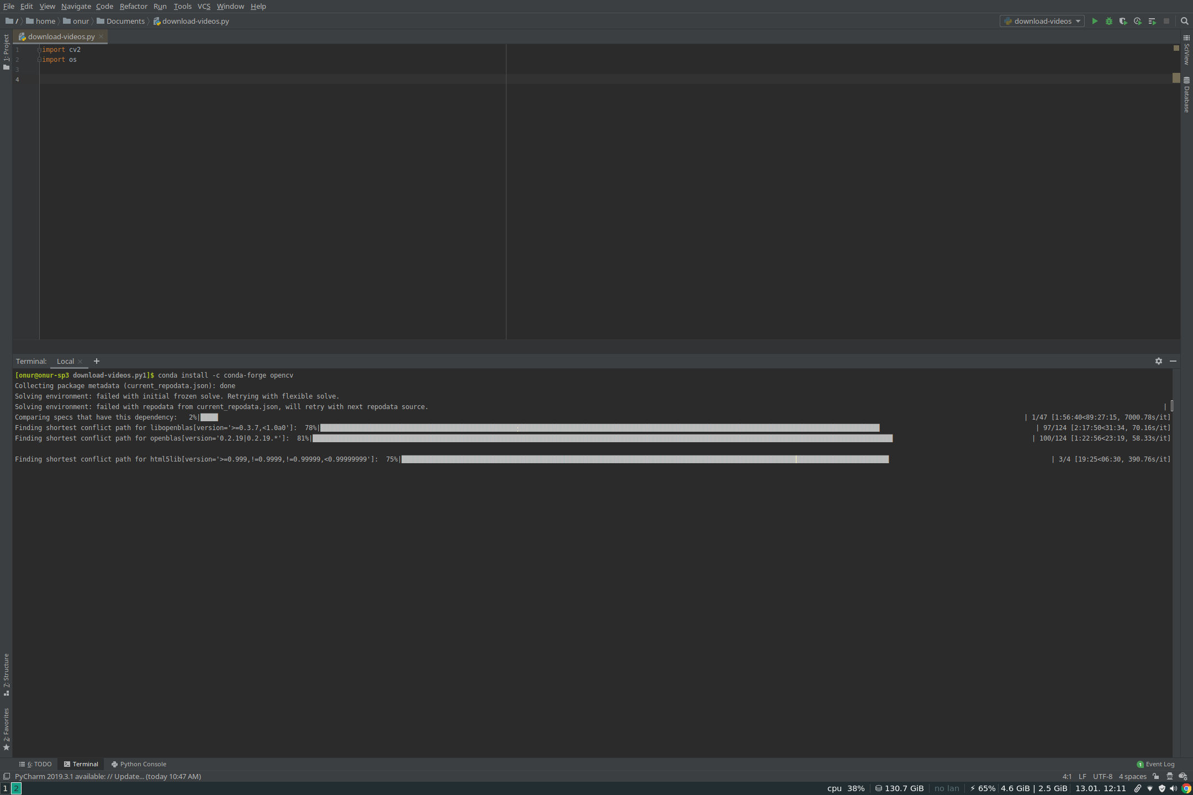Switch to the Python Console tab
This screenshot has height=795, width=1193.
coord(139,764)
